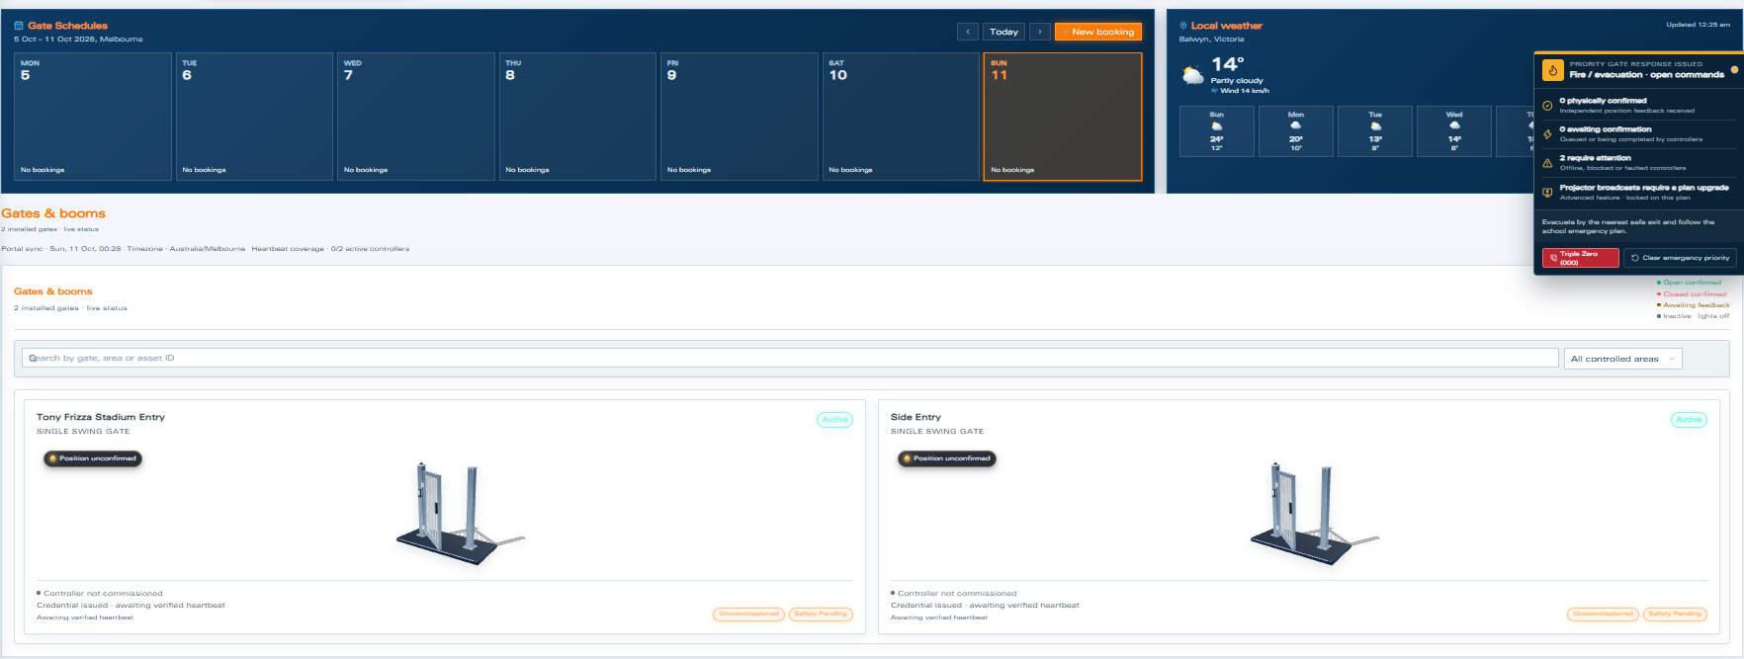Click Uncommissioned tag on Tony Frizza Stadium Entry
The height and width of the screenshot is (659, 1744).
point(748,615)
